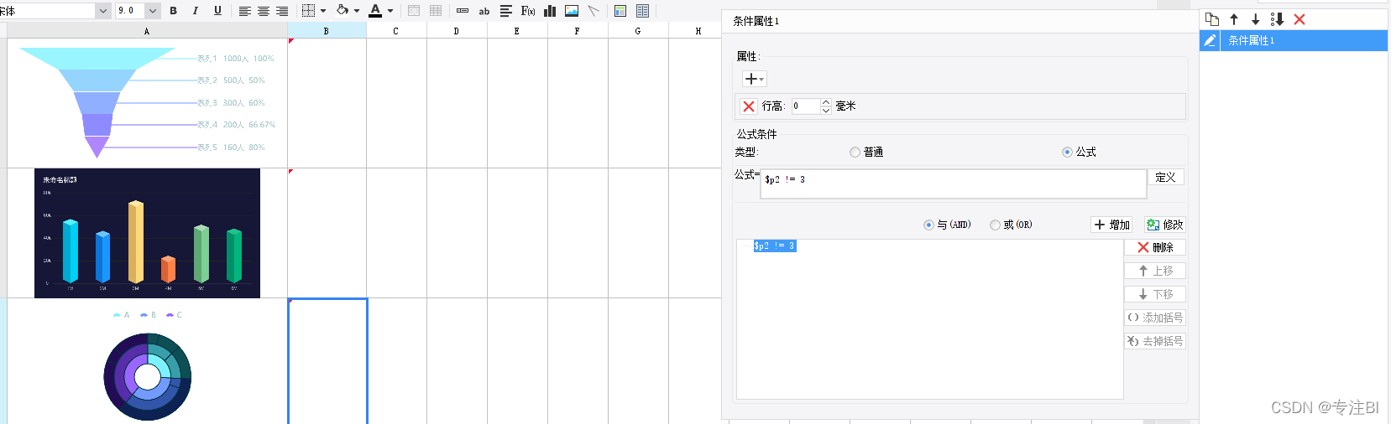Insert a slash line element
1391x424 pixels.
click(594, 11)
